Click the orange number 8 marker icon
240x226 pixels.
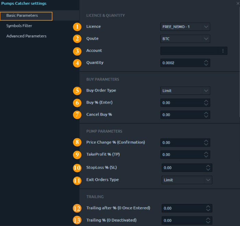[x=77, y=142]
